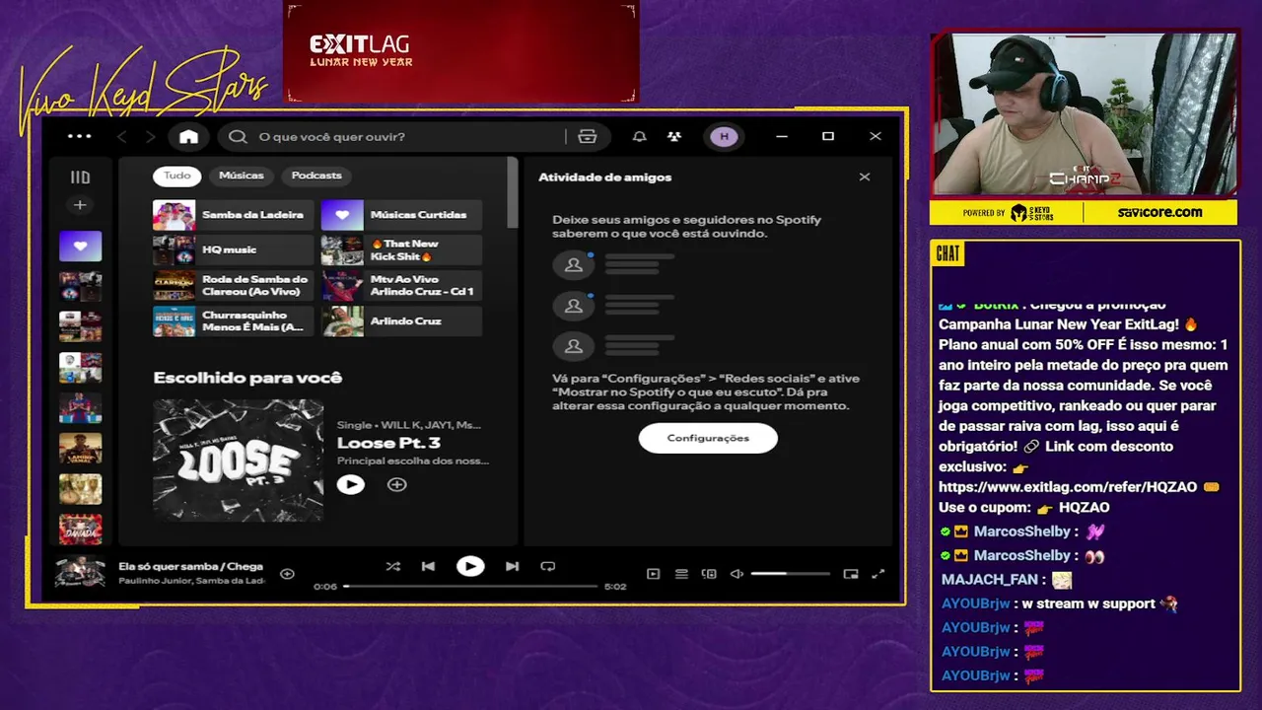
Task: Add current song to Liked Songs
Action: coord(287,573)
